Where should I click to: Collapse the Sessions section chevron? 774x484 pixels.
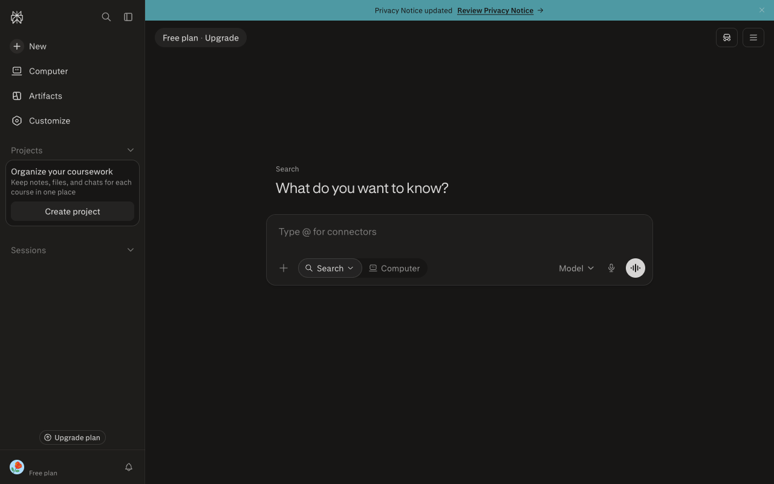click(131, 250)
